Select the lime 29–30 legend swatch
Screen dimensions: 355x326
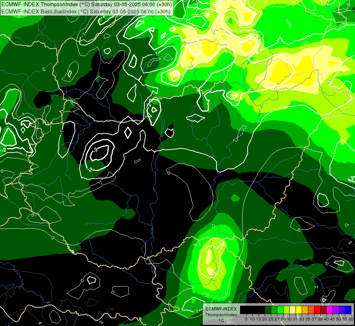[286, 310]
